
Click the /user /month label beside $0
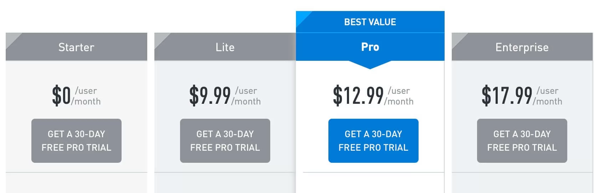tap(86, 96)
